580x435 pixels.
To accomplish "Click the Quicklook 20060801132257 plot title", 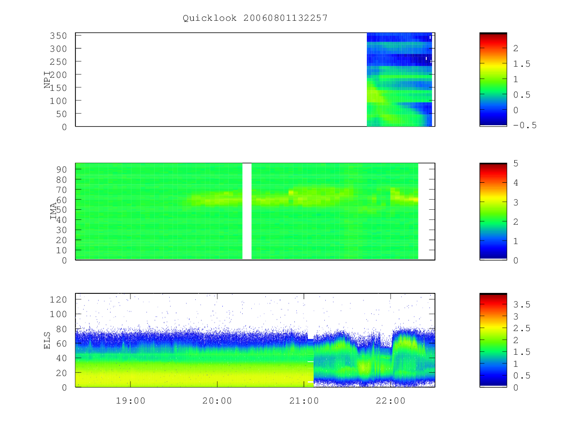I will click(x=255, y=18).
